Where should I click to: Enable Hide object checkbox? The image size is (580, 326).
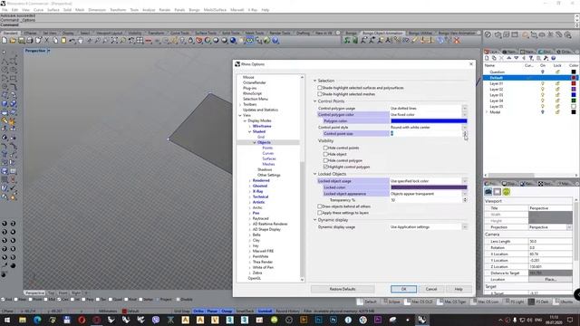tap(325, 154)
